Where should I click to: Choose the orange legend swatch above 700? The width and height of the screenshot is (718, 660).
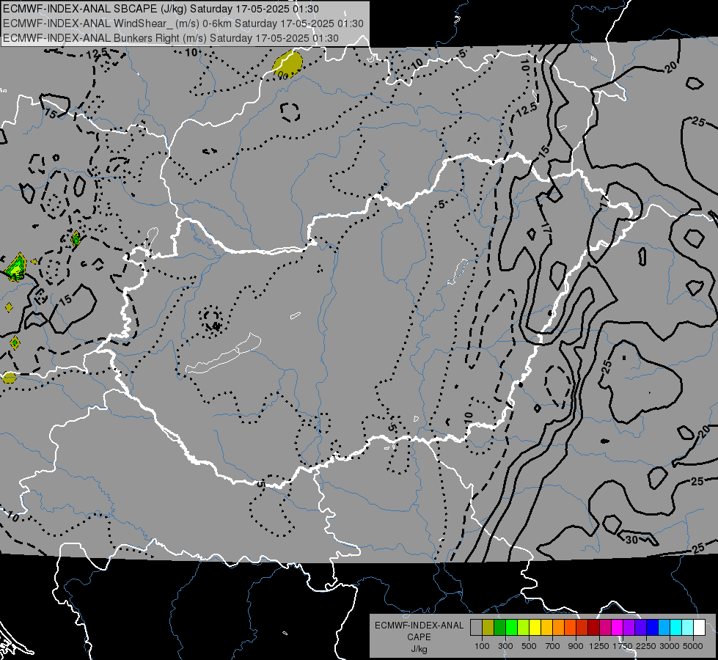tap(559, 628)
